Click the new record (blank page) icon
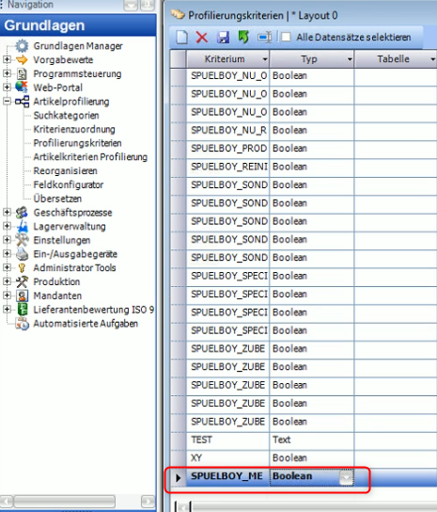 182,38
